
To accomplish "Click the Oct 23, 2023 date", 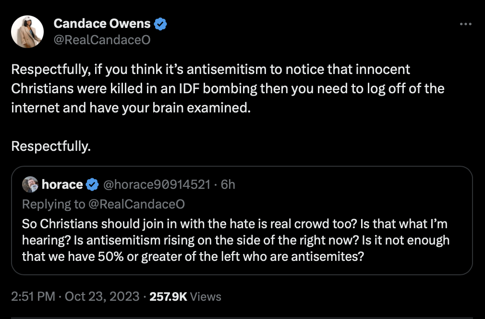I will (x=102, y=296).
